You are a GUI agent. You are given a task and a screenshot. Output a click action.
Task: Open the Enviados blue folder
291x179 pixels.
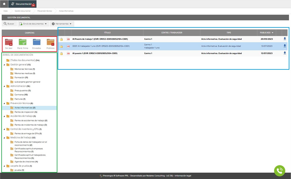tap(36, 42)
